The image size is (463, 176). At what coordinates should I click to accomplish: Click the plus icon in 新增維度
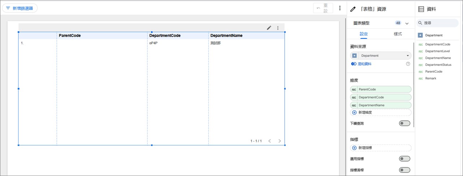354,112
